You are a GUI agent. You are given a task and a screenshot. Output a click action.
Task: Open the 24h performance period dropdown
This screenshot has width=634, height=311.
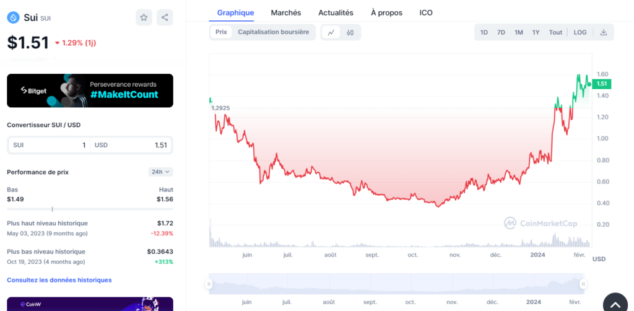[x=160, y=172]
